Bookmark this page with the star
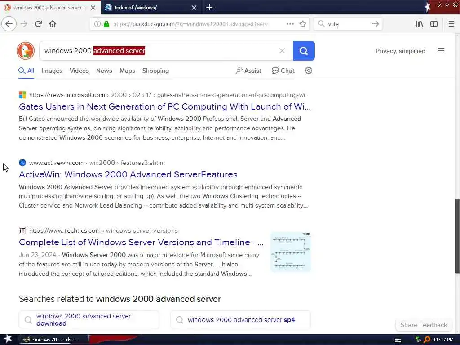Image resolution: width=460 pixels, height=345 pixels. tap(303, 24)
